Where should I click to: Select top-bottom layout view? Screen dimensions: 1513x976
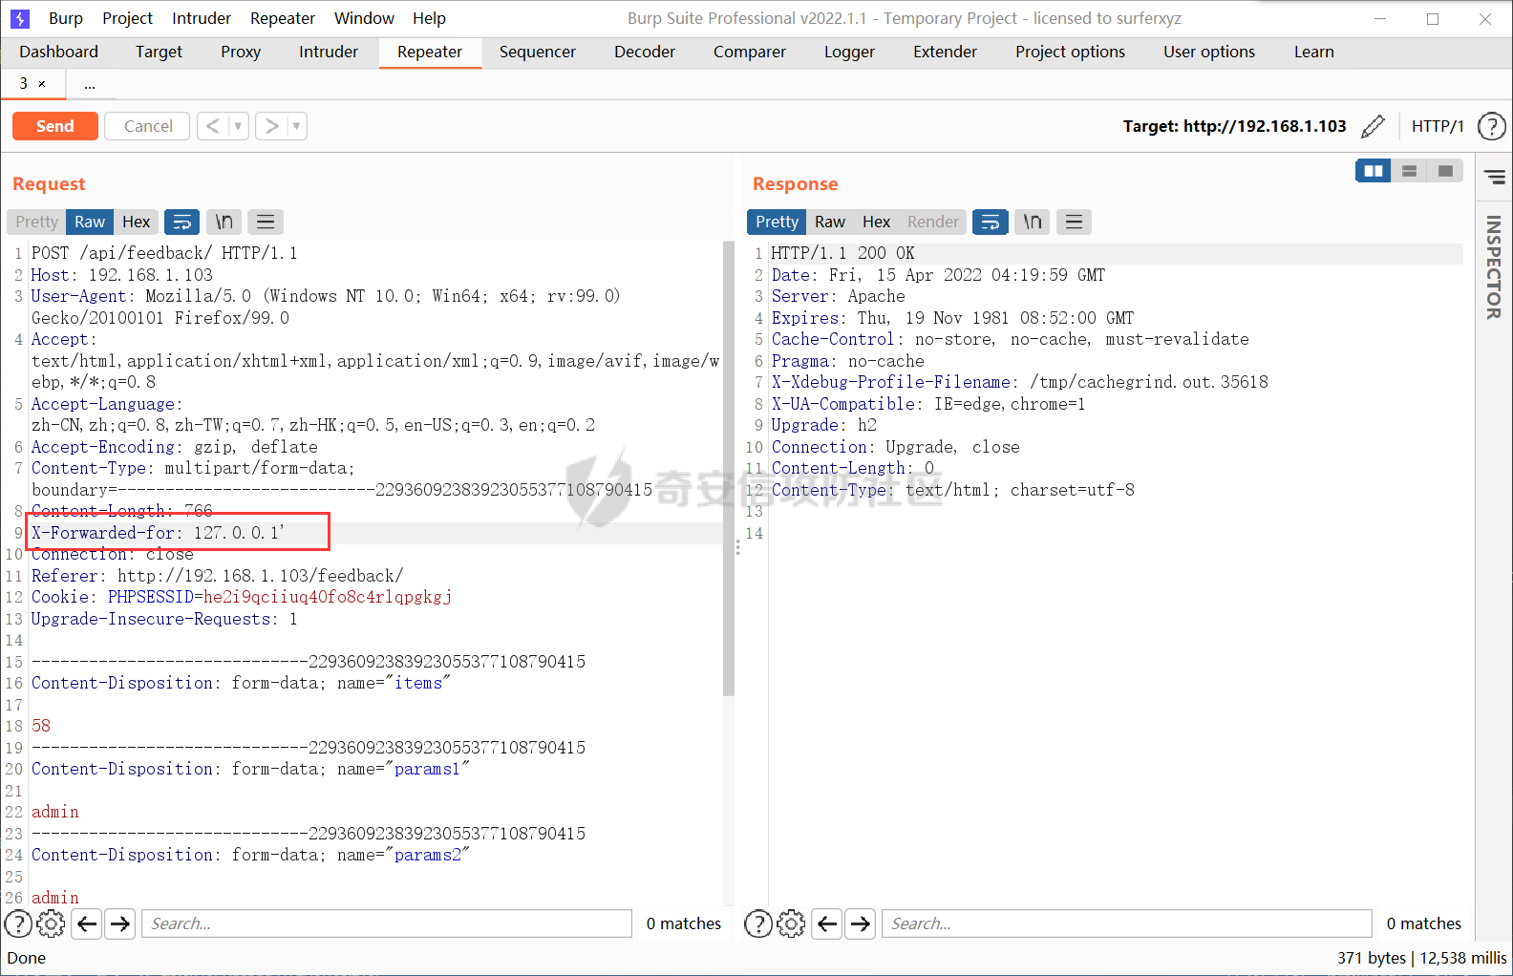click(1409, 171)
